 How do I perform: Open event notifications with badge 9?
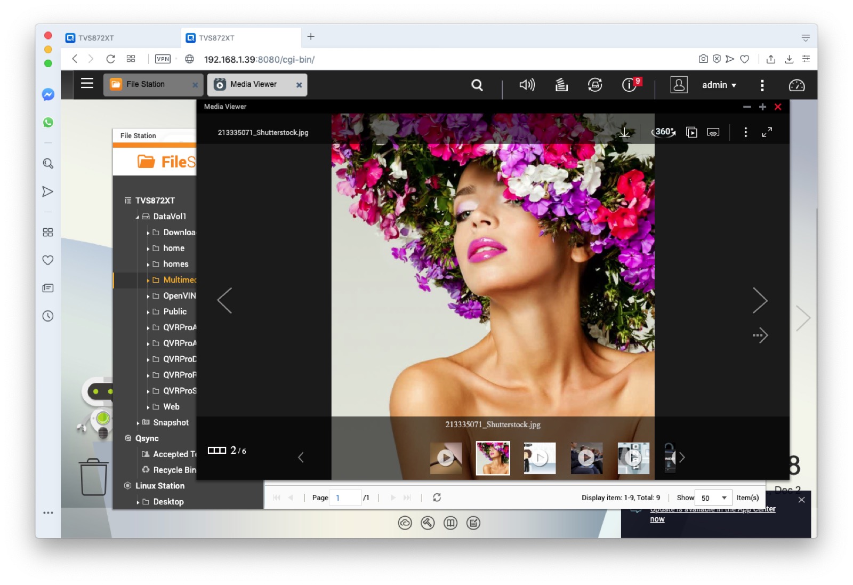pyautogui.click(x=630, y=84)
